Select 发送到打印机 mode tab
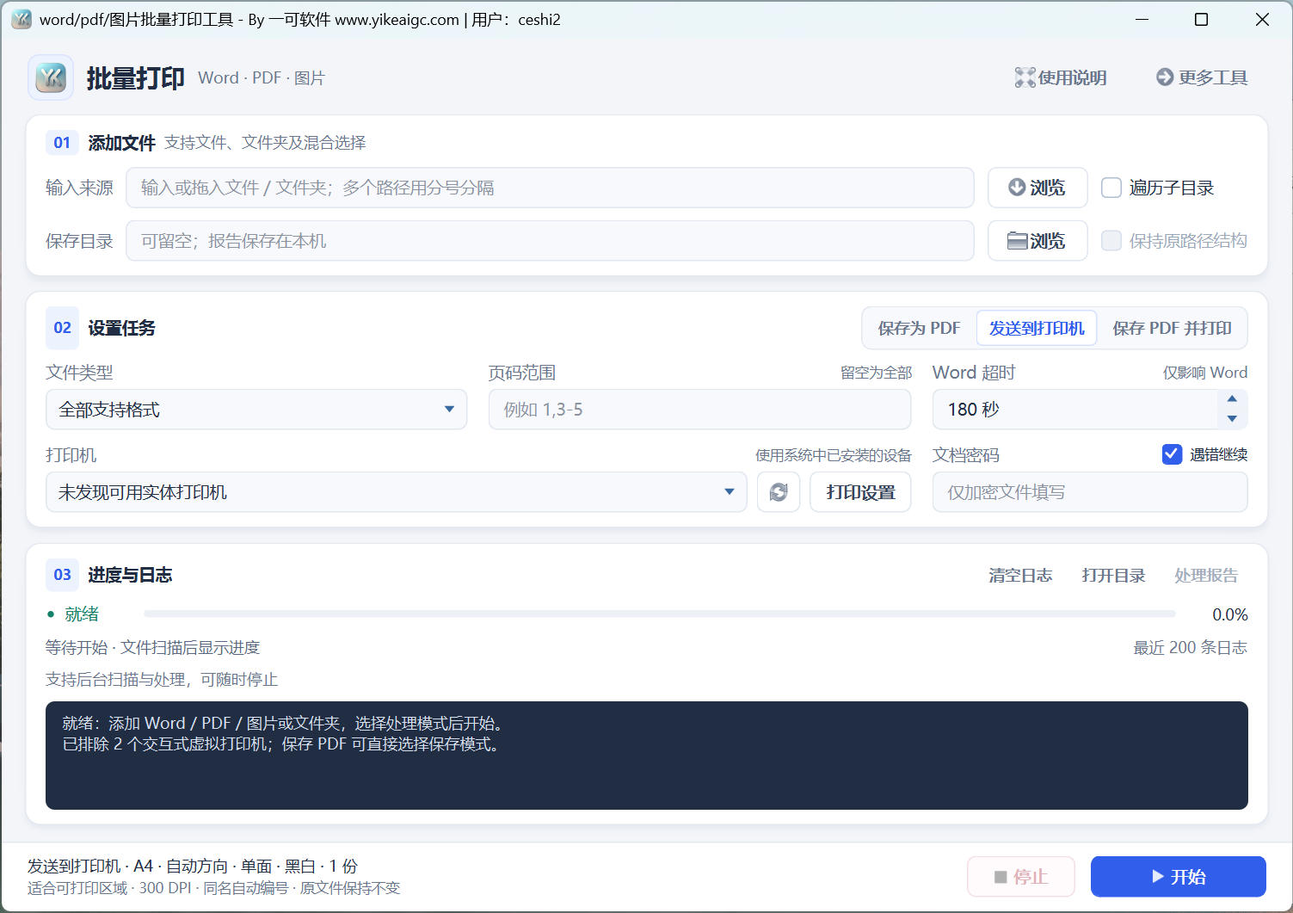The width and height of the screenshot is (1293, 913). 1037,328
